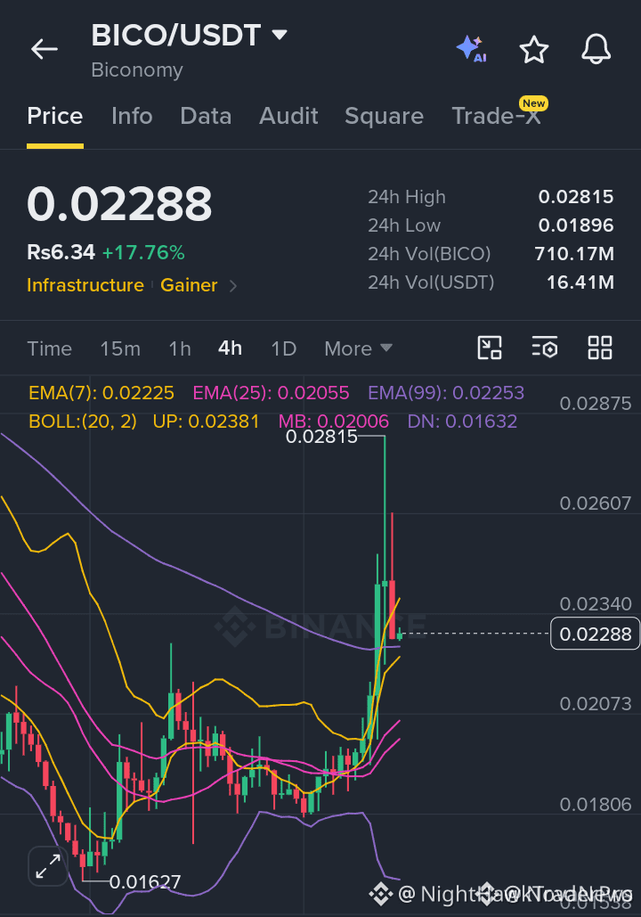
Task: Open the Audit tab
Action: tap(288, 116)
